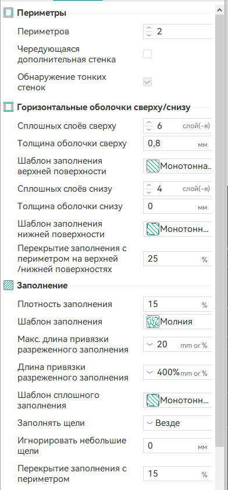Click Заполнять щели label

[x=51, y=423]
